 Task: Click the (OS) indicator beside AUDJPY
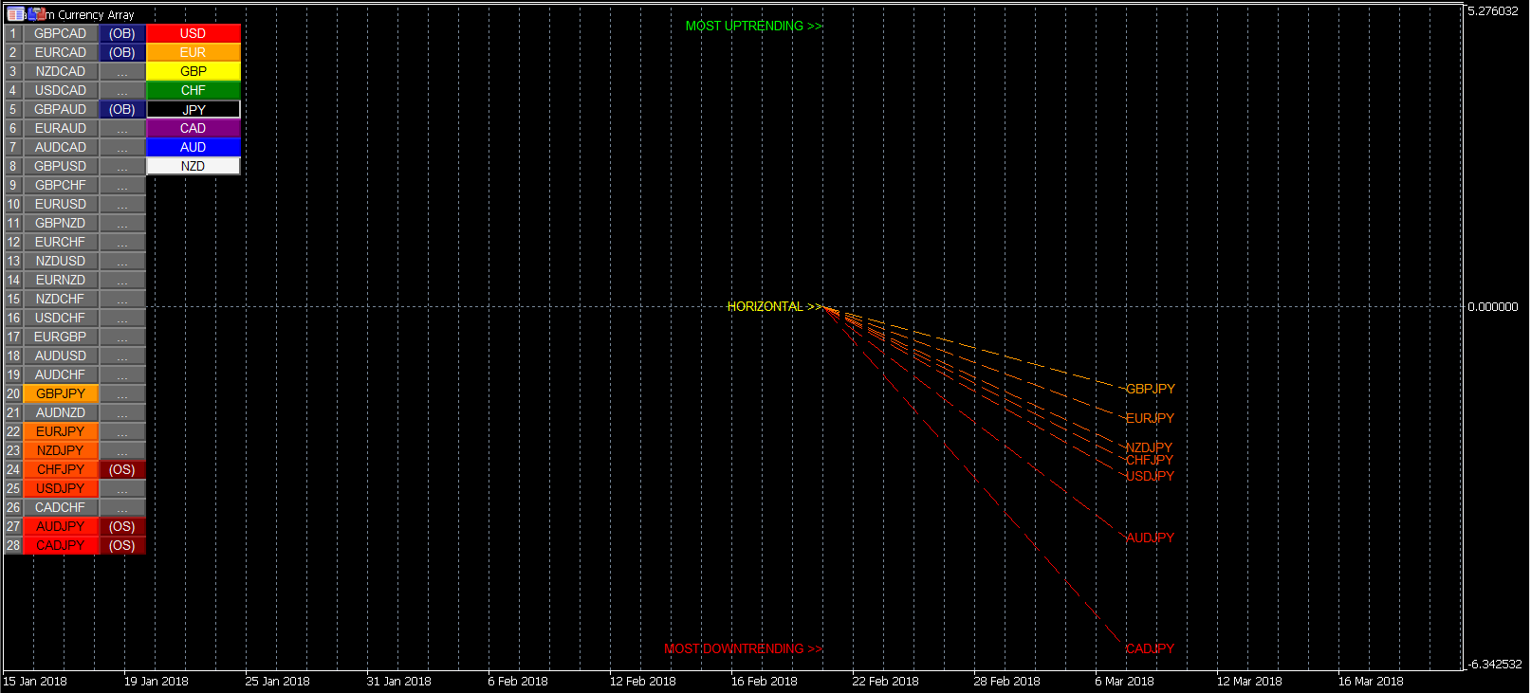(121, 526)
